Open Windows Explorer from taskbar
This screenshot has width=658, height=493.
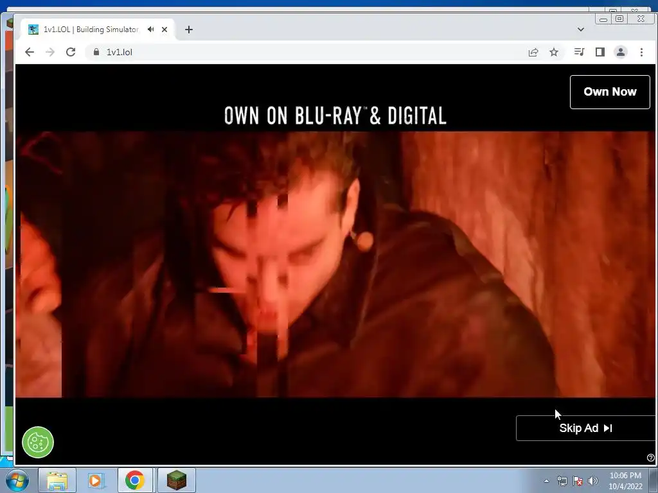pyautogui.click(x=57, y=480)
